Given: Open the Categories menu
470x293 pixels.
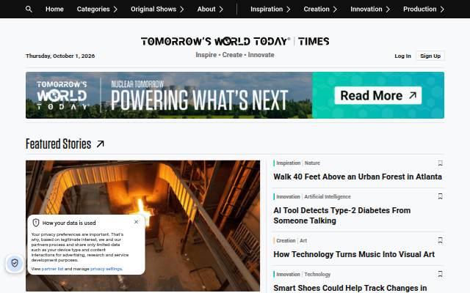Looking at the screenshot, I should 93,9.
